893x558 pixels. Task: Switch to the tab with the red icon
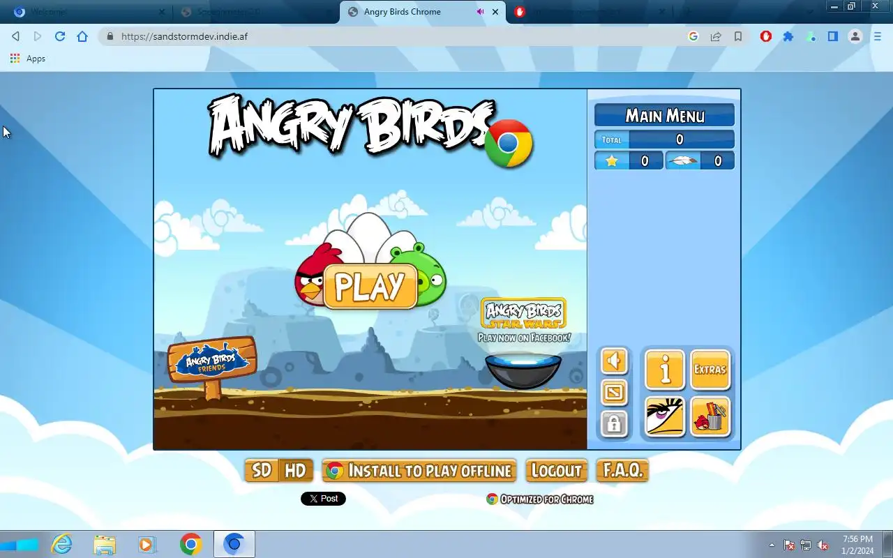click(x=590, y=12)
